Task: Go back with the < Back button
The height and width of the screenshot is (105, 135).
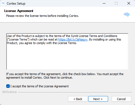Action: coord(78,99)
